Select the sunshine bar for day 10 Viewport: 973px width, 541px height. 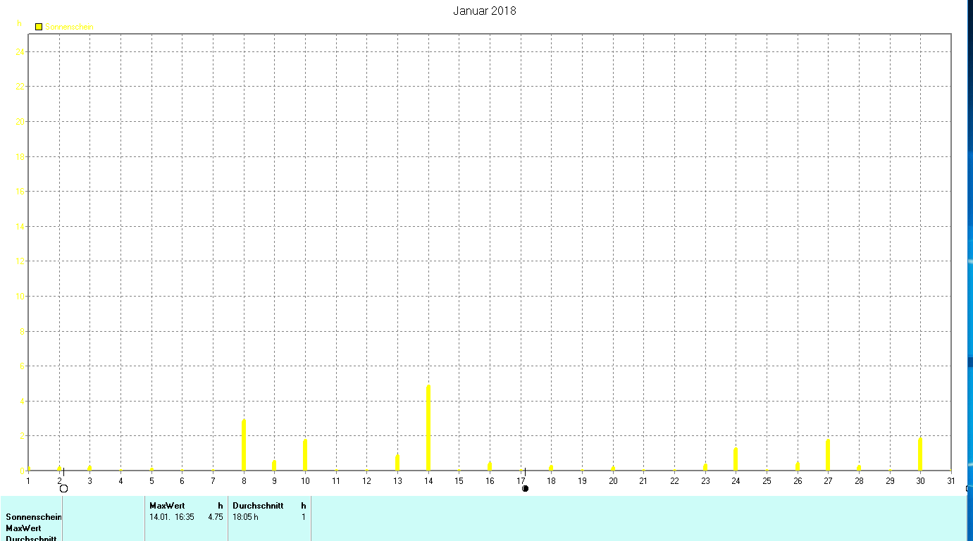coord(305,455)
